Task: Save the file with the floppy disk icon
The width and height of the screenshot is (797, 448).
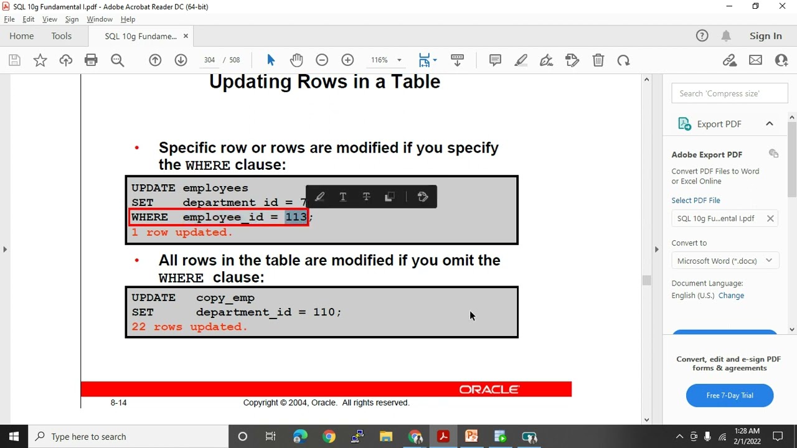Action: (14, 60)
